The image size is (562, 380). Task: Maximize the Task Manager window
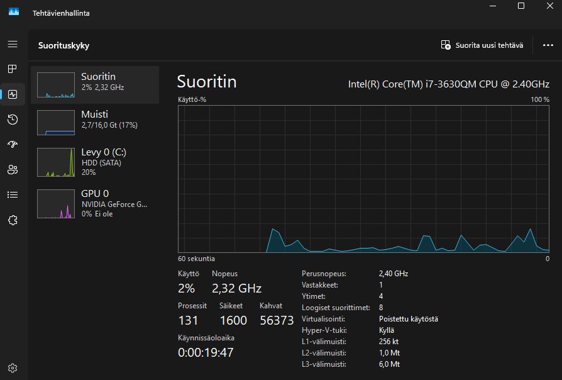pyautogui.click(x=521, y=6)
